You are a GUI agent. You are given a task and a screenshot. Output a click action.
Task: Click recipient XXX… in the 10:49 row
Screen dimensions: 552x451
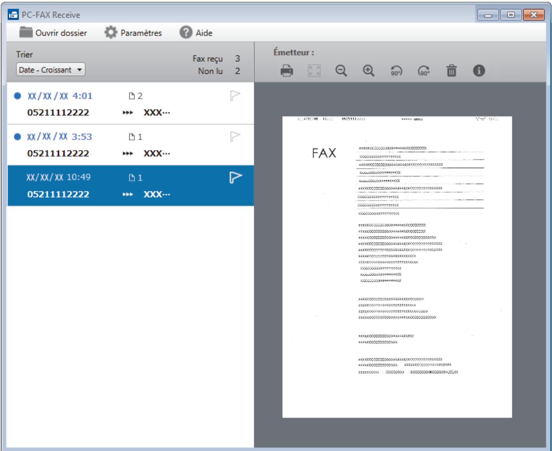coord(156,194)
